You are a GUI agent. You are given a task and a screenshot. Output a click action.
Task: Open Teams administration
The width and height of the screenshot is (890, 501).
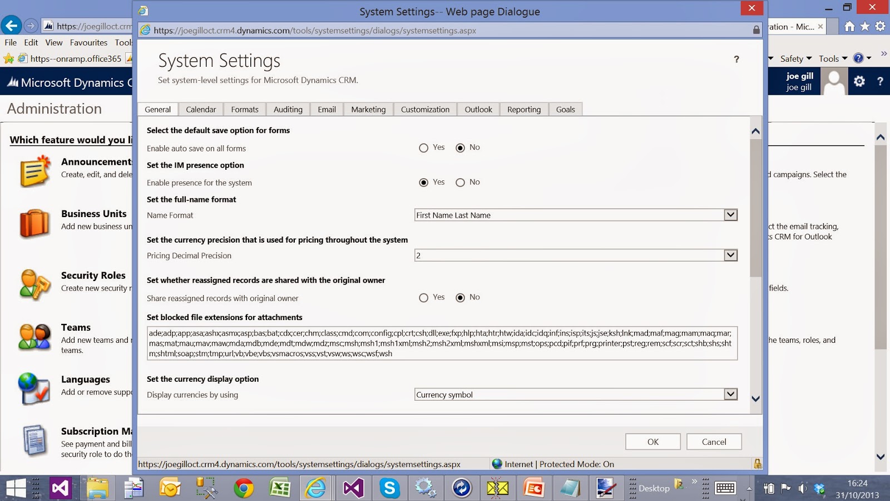point(34,337)
